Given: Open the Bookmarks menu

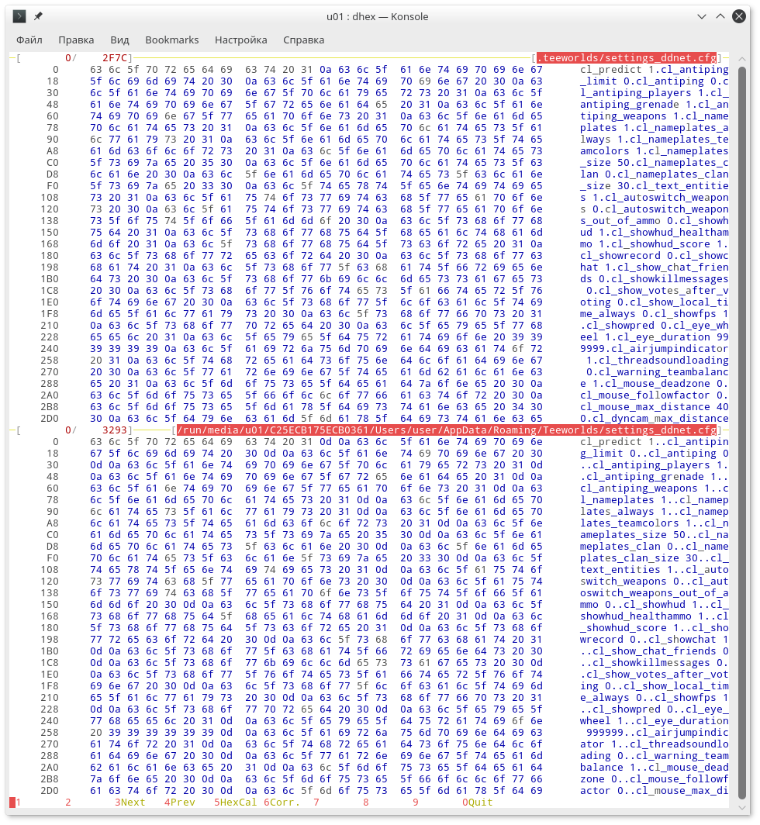Looking at the screenshot, I should pyautogui.click(x=172, y=40).
